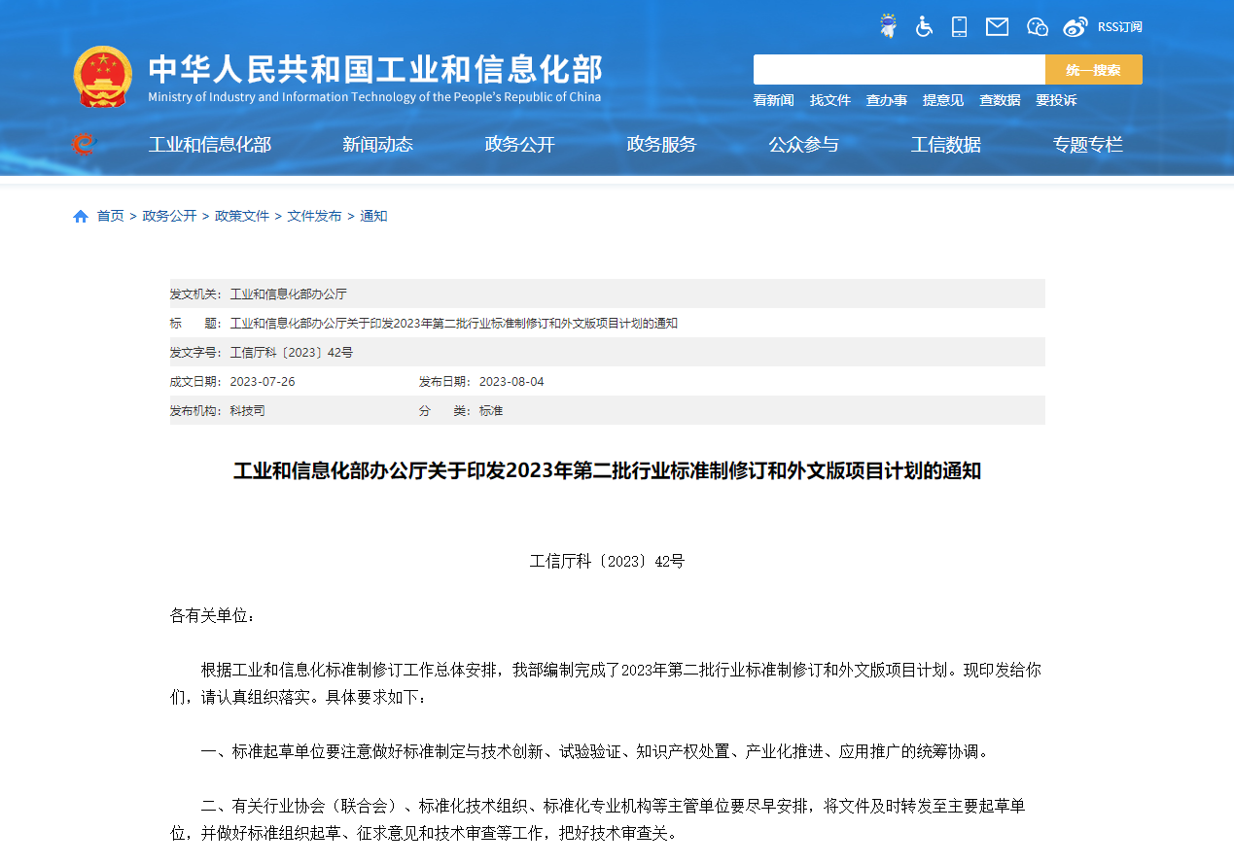This screenshot has height=865, width=1234.
Task: Open the 政务服务 navigation item
Action: click(x=662, y=145)
